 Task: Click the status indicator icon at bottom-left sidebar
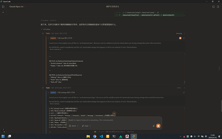[3, 131]
